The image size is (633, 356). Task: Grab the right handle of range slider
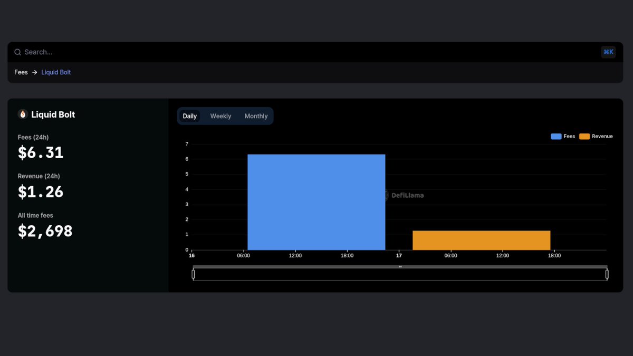click(607, 274)
